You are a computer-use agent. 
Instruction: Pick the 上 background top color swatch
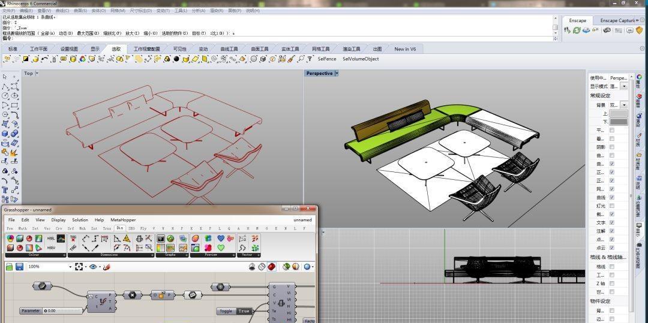tap(619, 113)
